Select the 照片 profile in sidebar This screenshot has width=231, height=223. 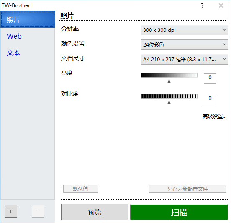(x=28, y=19)
